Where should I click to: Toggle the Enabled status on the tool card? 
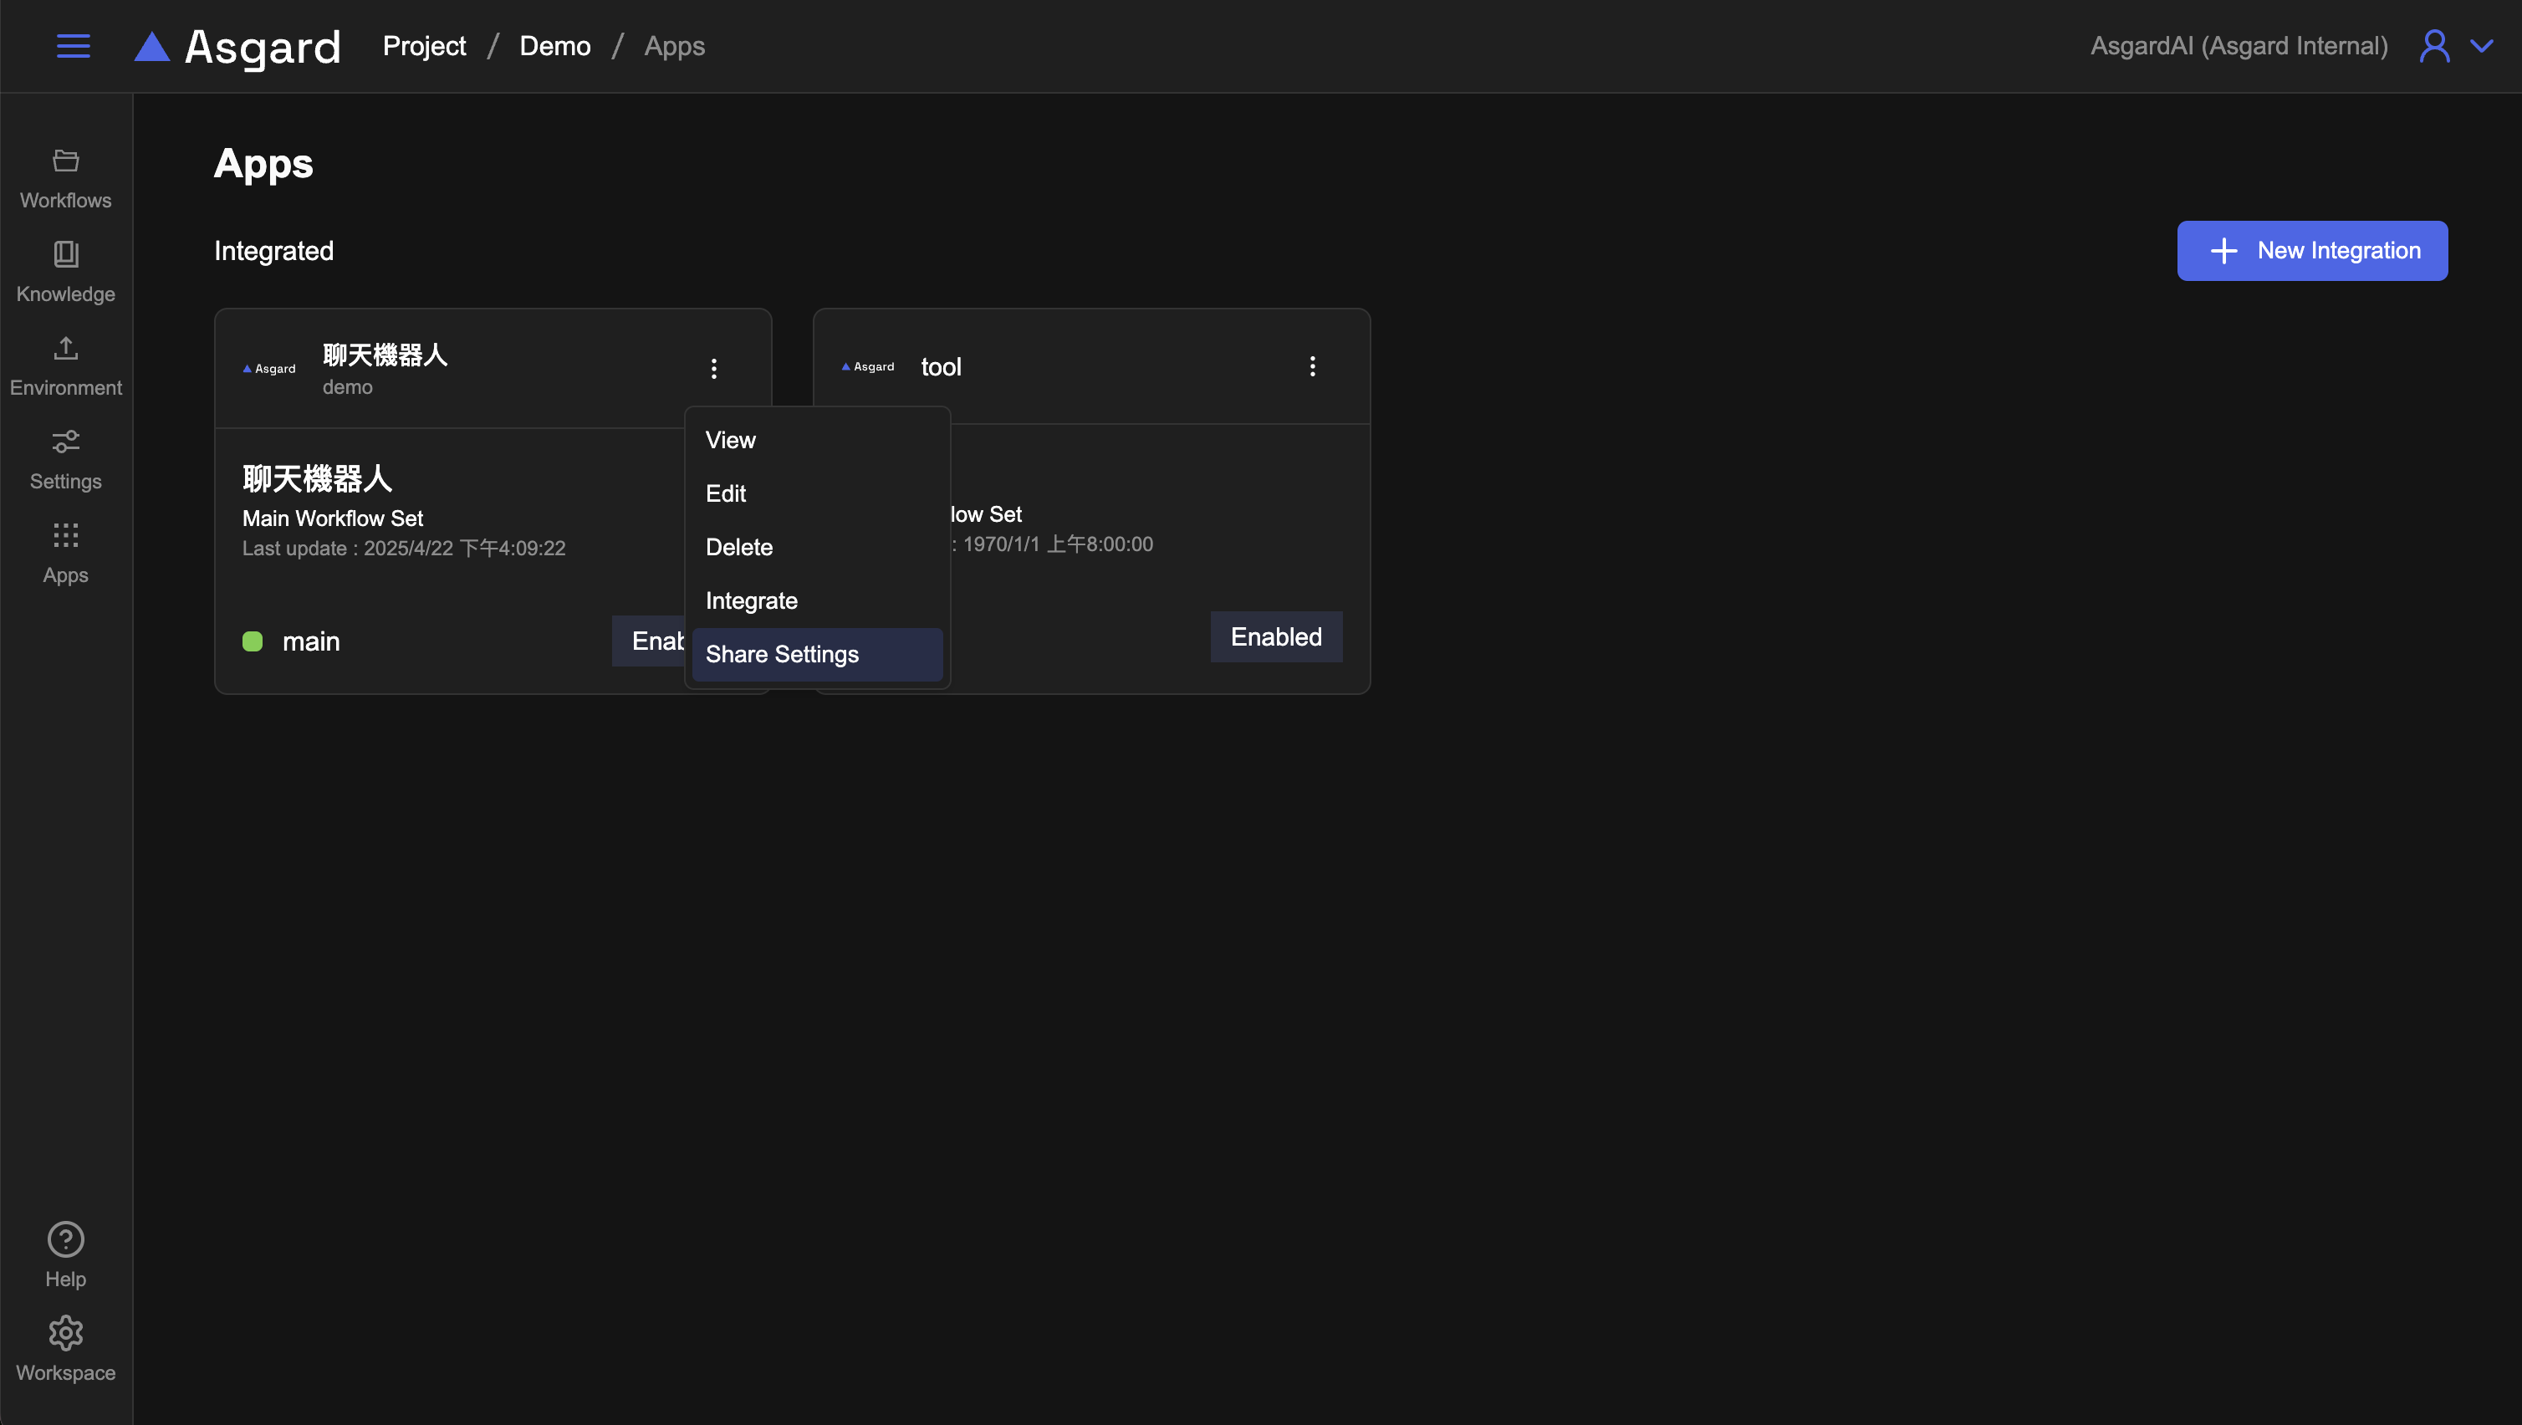pyautogui.click(x=1276, y=636)
